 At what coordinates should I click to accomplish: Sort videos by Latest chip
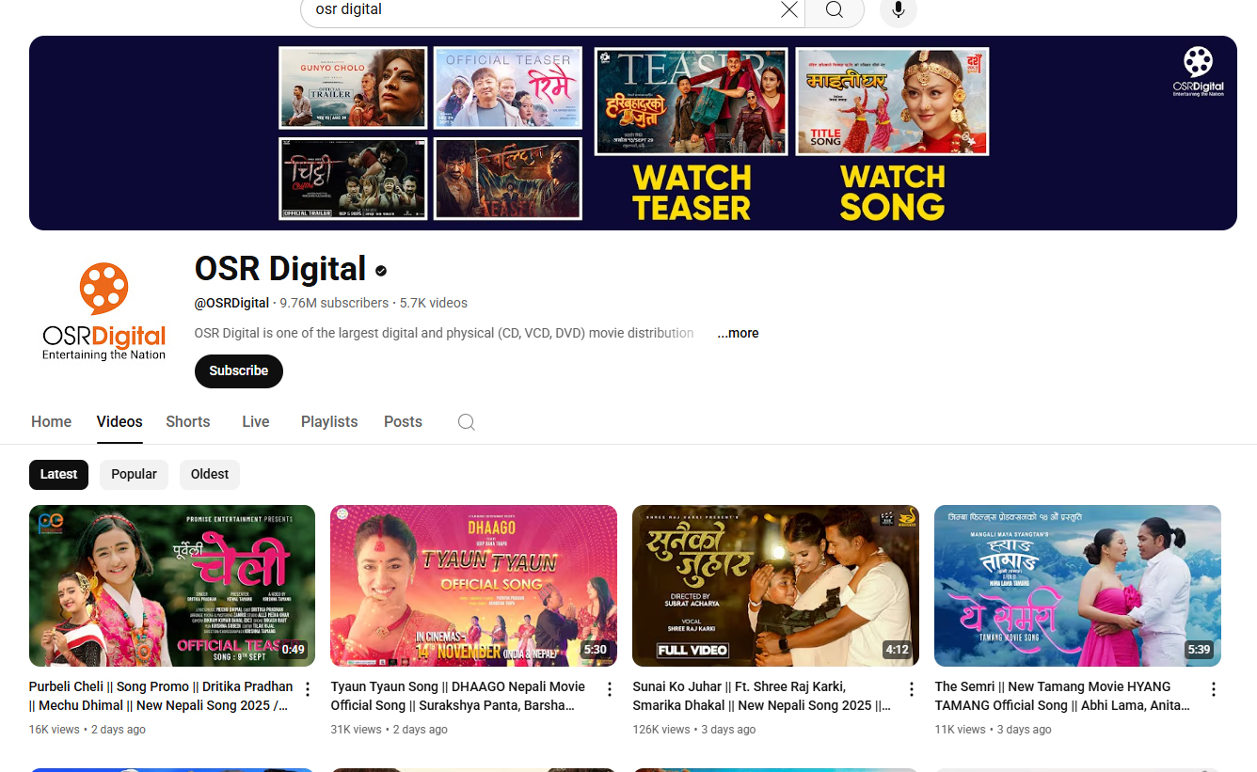click(58, 475)
